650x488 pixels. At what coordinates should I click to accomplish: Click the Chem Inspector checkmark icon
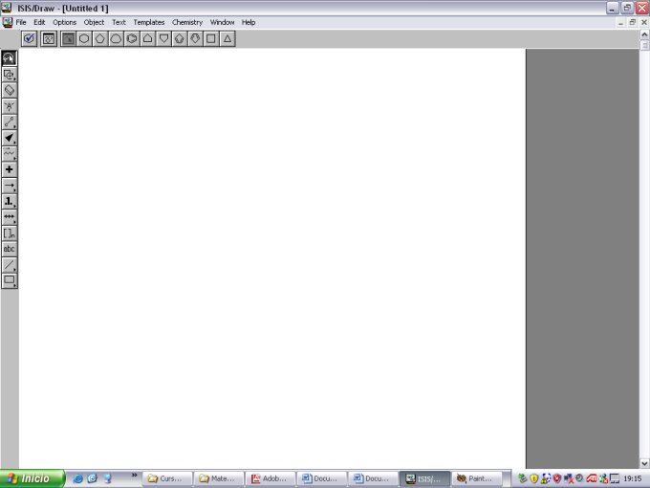pos(30,39)
